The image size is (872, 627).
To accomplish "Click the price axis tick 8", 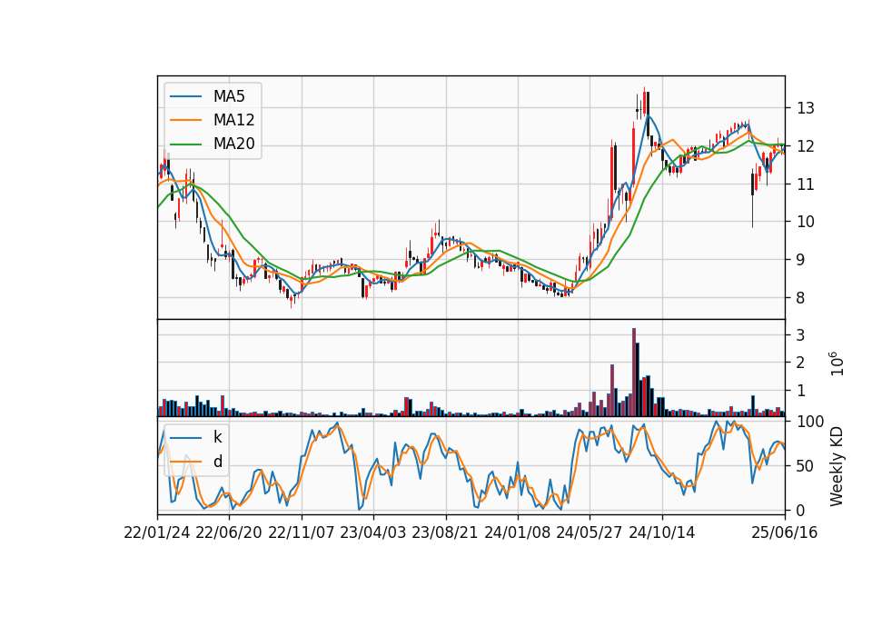I will (801, 298).
